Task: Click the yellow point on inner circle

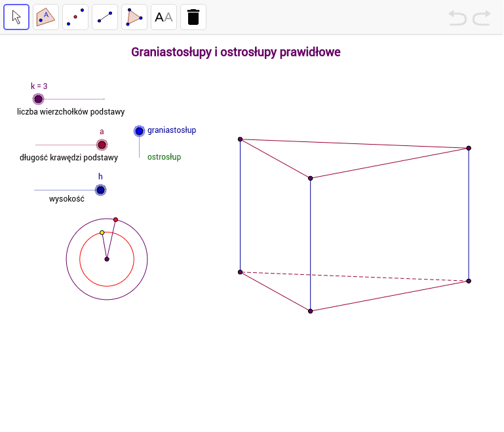Action: pos(102,232)
